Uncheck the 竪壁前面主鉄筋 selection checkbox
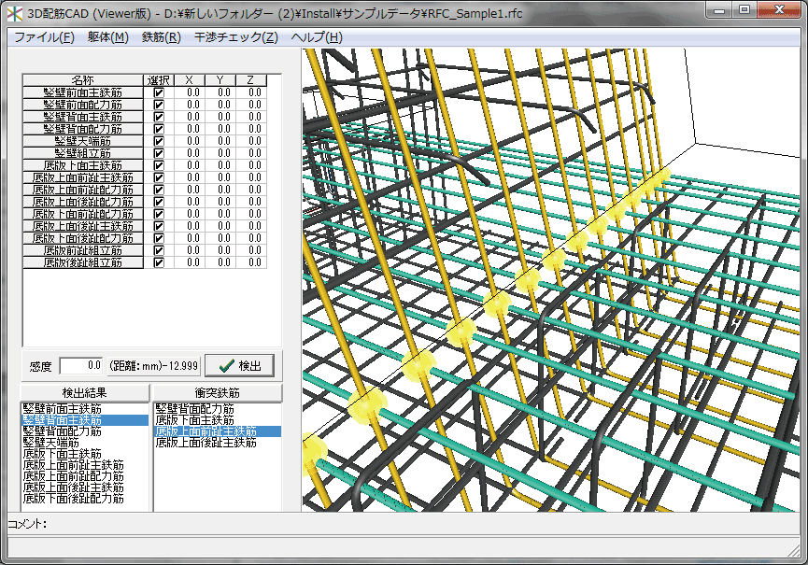Image resolution: width=808 pixels, height=565 pixels. point(159,92)
